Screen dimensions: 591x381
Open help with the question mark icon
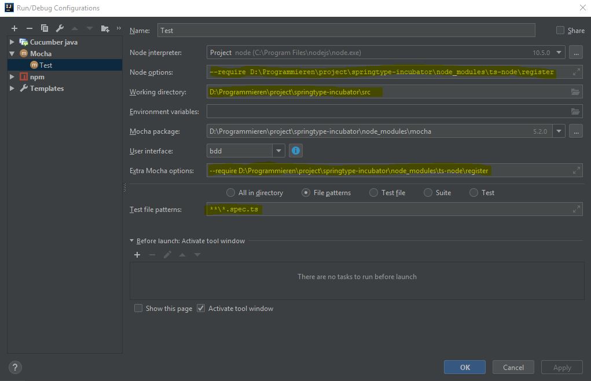15,368
